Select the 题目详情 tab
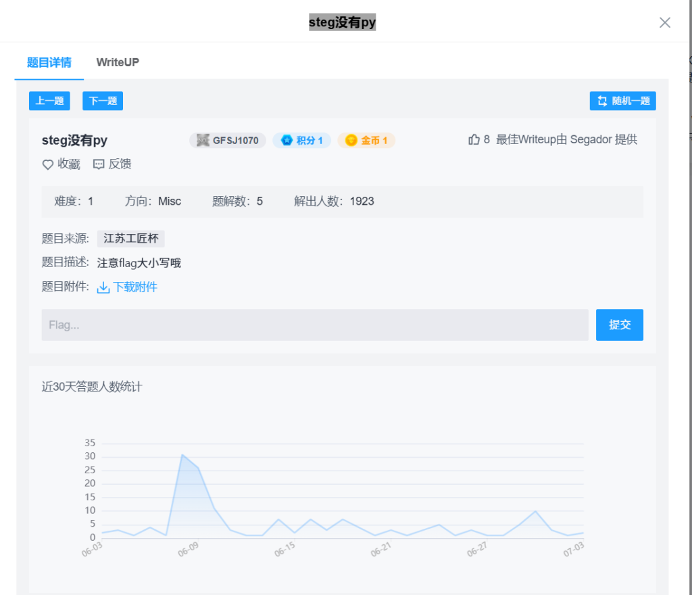 point(49,62)
